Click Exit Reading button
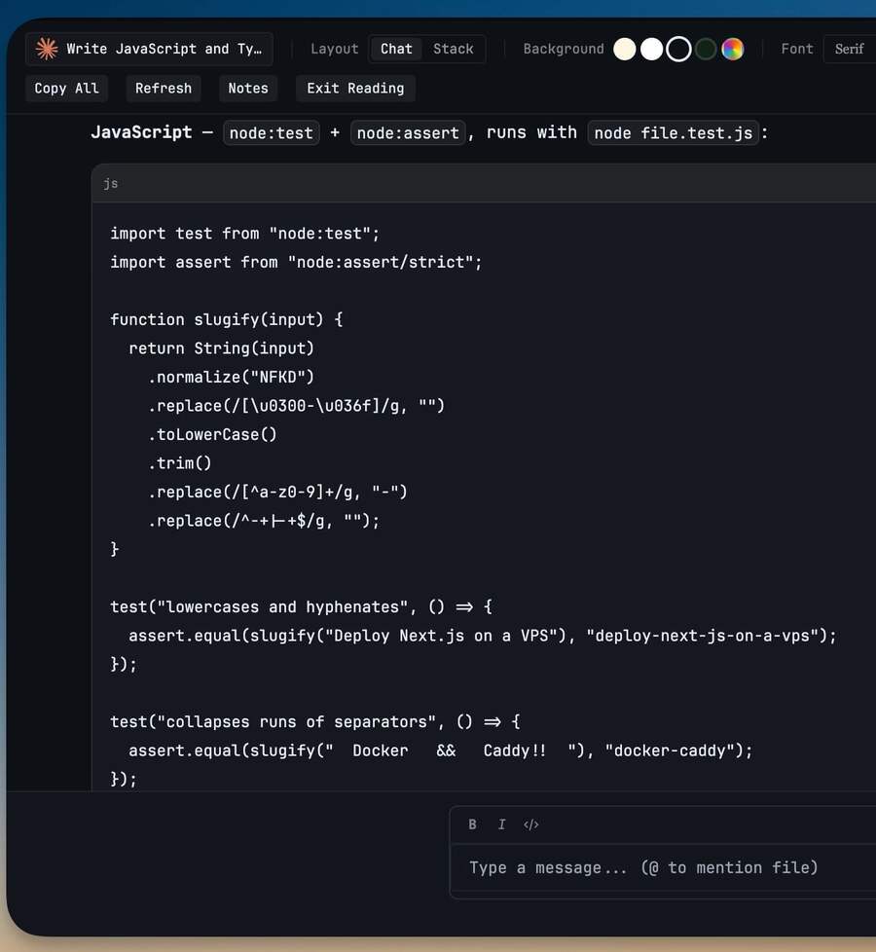876x952 pixels. [x=355, y=88]
